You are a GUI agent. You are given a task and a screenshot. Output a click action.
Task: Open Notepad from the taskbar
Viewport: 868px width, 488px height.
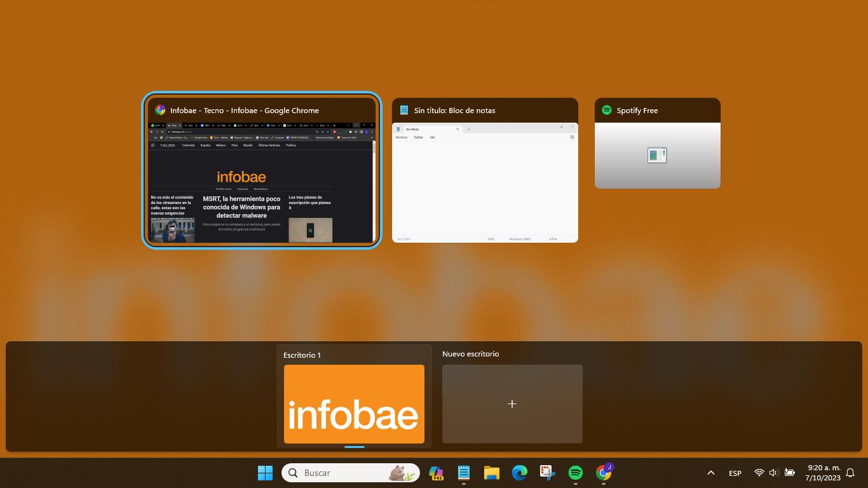464,473
